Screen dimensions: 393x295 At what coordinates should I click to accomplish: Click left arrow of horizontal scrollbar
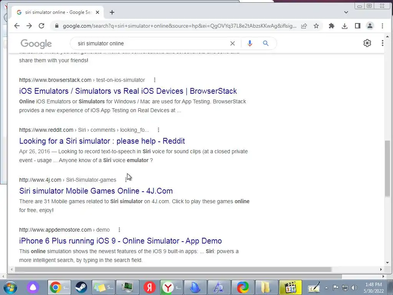point(12,269)
